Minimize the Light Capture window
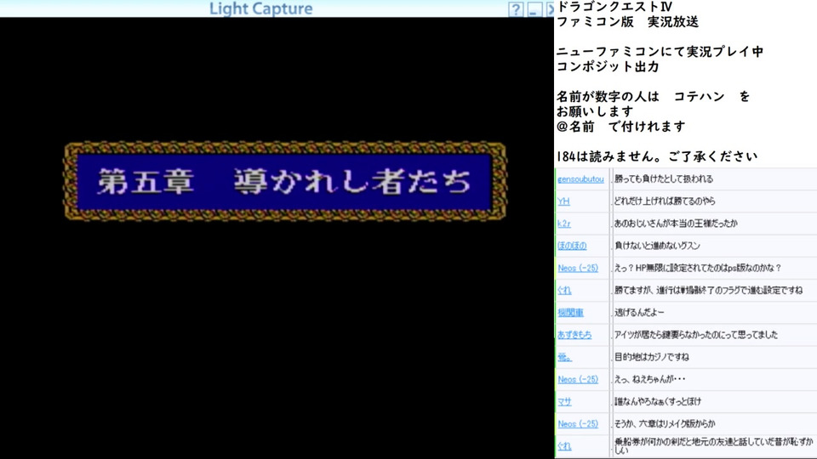The height and width of the screenshot is (459, 817). click(x=534, y=9)
